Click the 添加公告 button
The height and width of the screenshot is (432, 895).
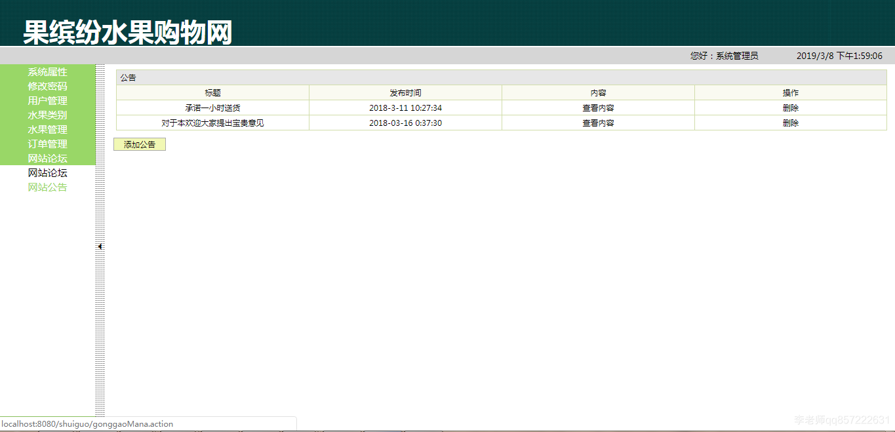click(x=139, y=144)
